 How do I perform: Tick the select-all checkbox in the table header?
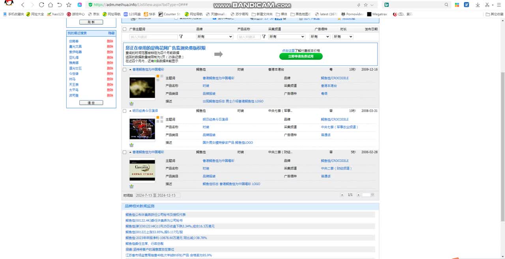(125, 29)
